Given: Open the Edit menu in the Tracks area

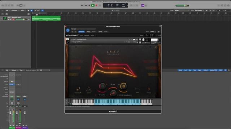Looking at the screenshot, I should click(7, 10).
